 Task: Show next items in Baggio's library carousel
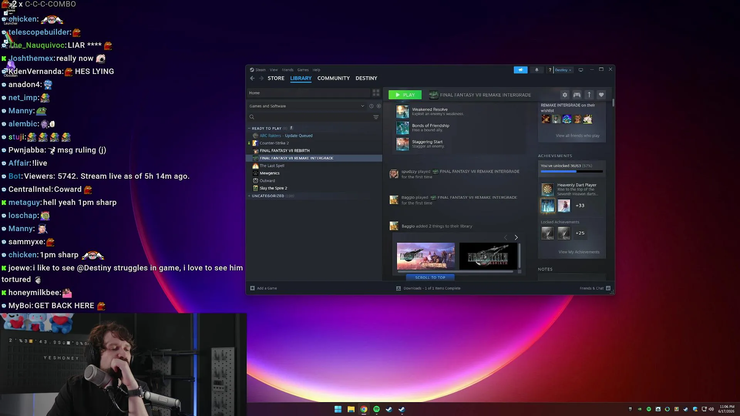pyautogui.click(x=516, y=238)
